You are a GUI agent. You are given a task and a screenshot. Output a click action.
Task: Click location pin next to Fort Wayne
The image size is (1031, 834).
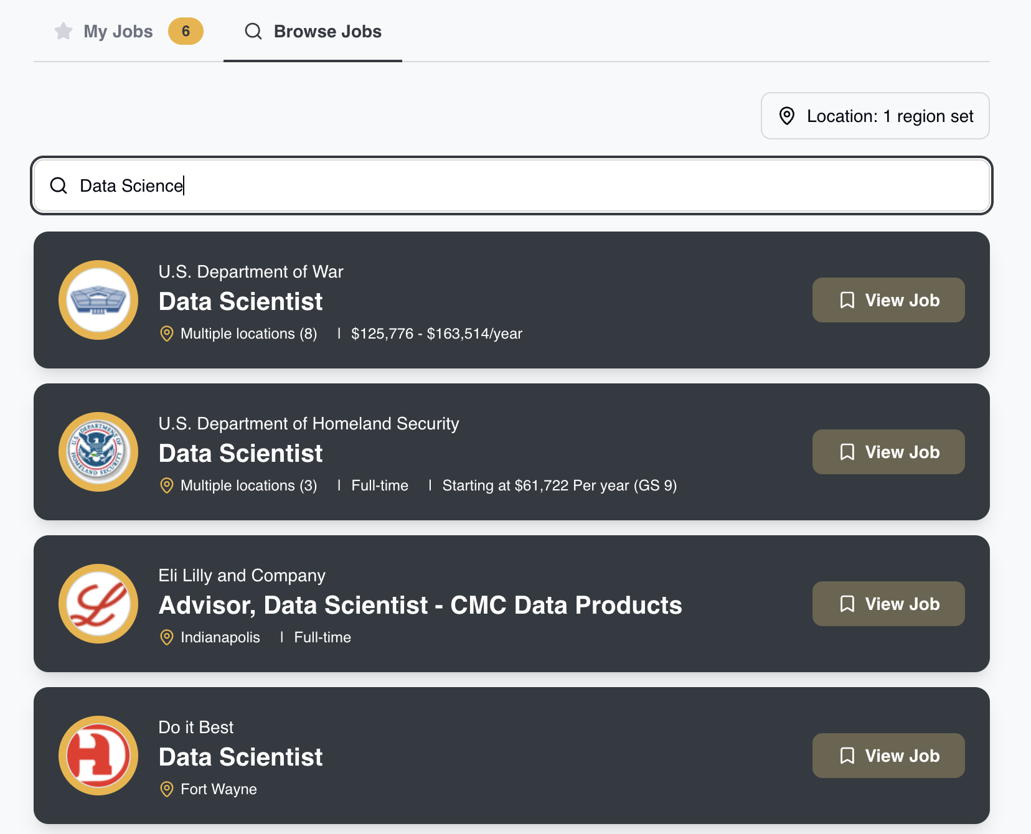pos(166,789)
